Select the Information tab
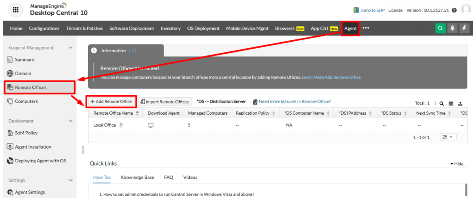This screenshot has width=476, height=200. [126, 50]
